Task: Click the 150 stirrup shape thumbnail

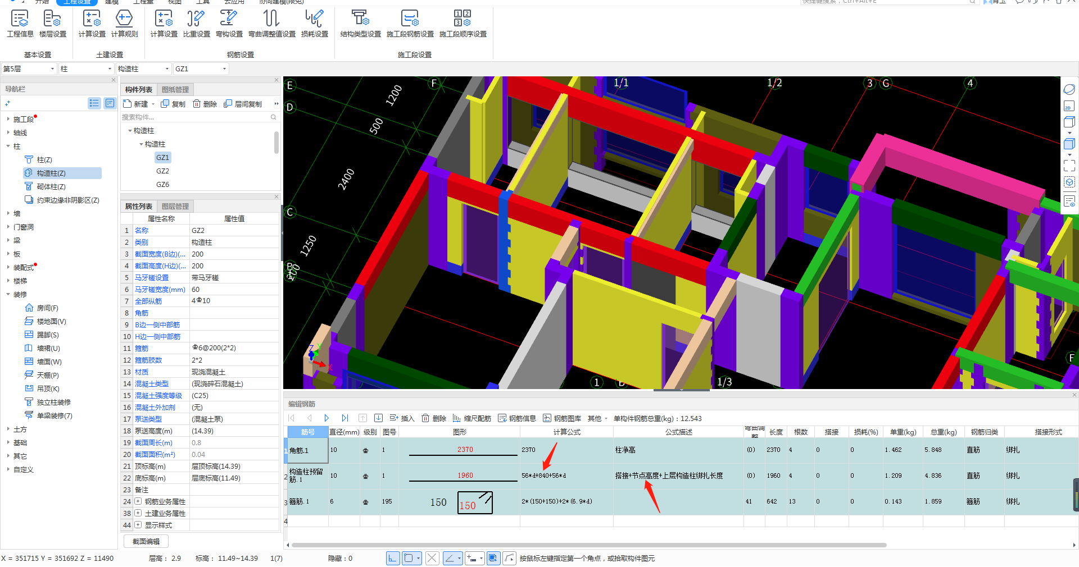Action: (475, 502)
